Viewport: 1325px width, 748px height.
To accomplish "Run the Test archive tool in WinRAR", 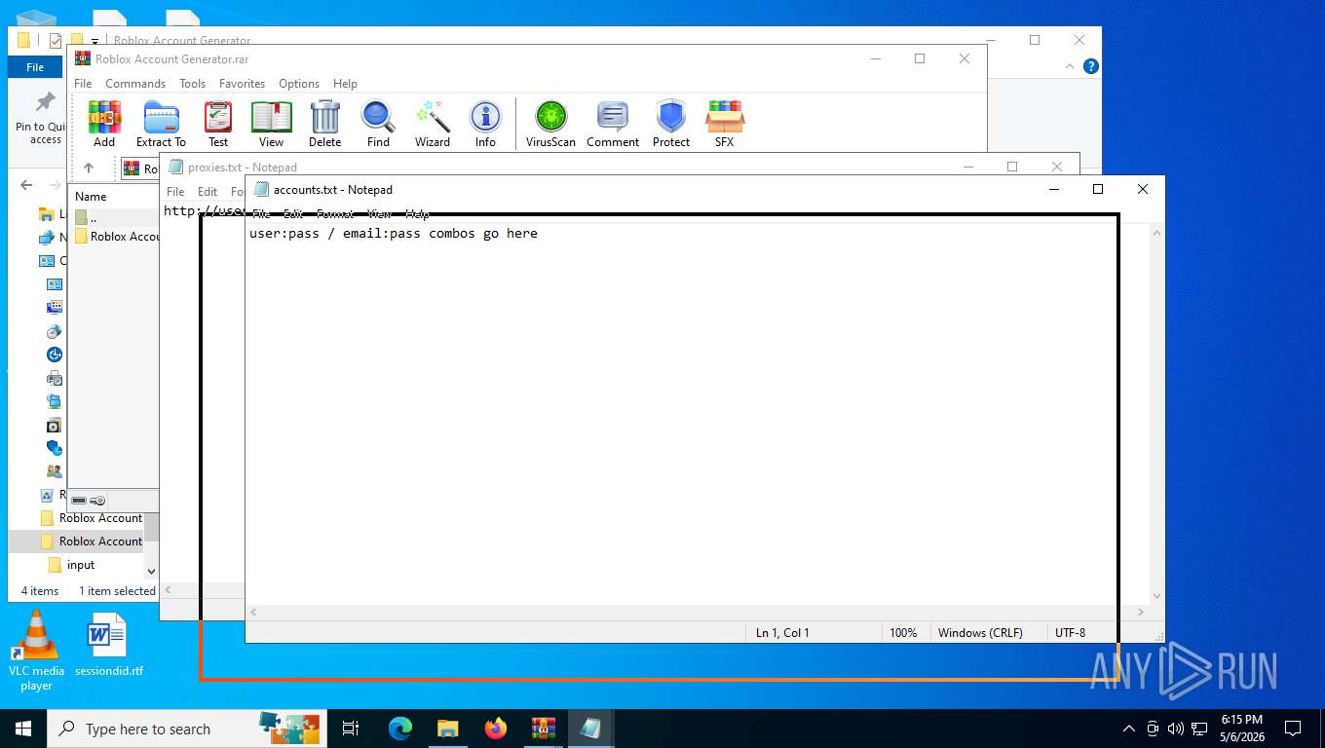I will click(218, 124).
